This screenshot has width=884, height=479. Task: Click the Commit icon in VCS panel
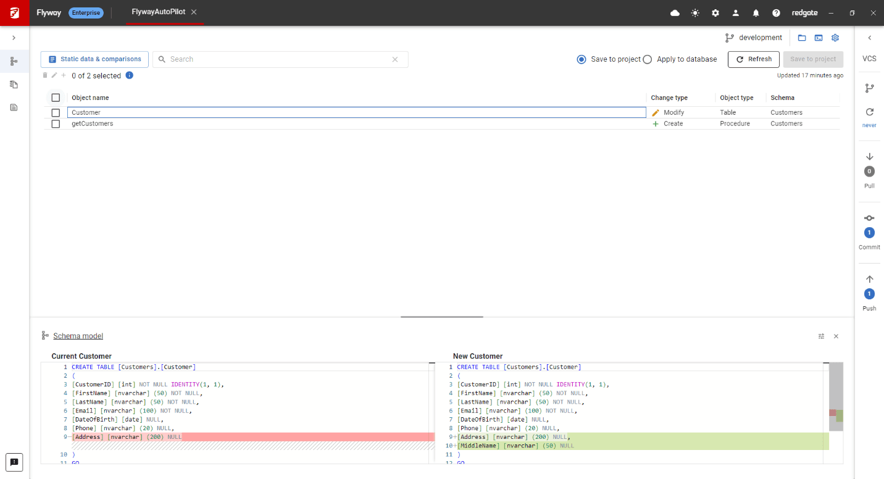tap(869, 218)
